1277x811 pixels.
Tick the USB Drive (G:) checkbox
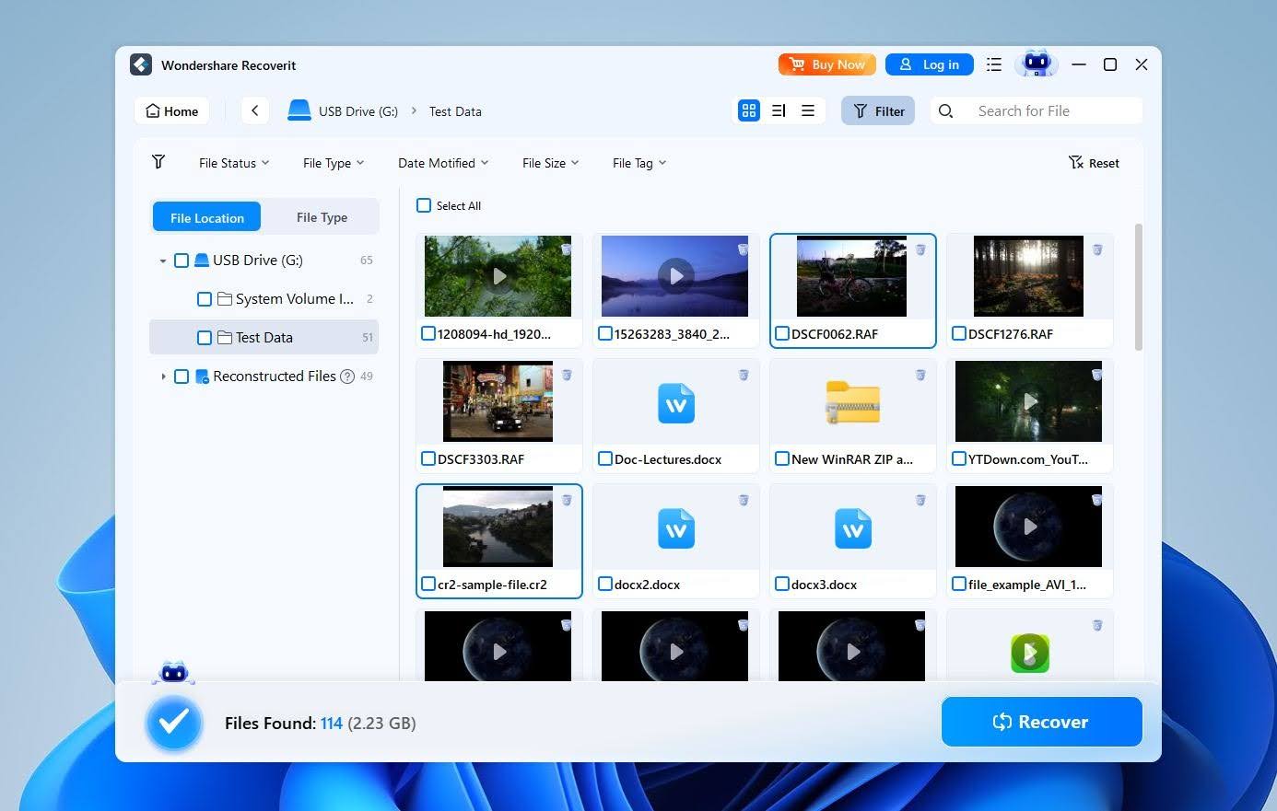point(182,261)
